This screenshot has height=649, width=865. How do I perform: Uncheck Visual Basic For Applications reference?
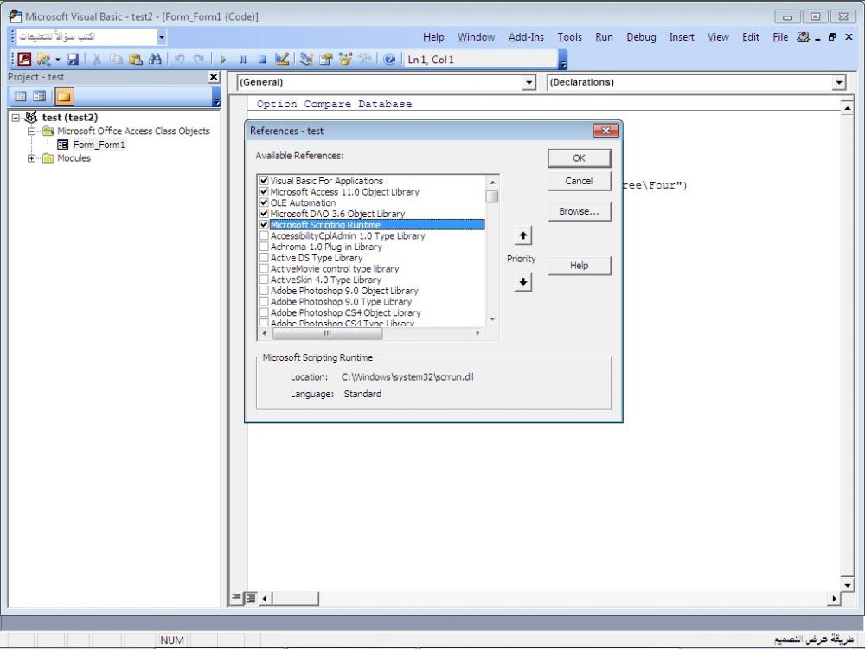point(264,181)
